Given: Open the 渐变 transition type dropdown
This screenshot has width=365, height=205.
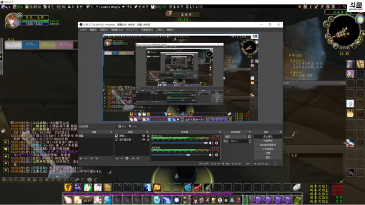Looking at the screenshot, I should click(235, 137).
